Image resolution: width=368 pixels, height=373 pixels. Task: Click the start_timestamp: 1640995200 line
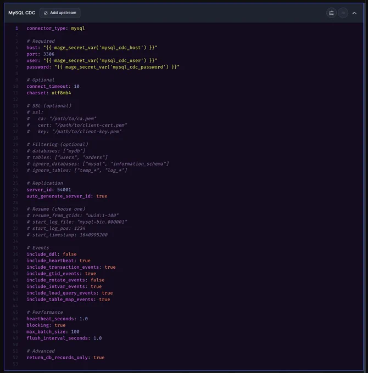67,235
